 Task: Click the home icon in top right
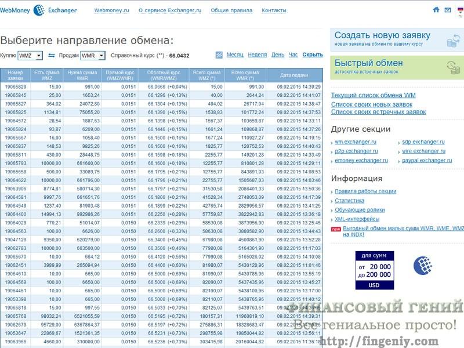[436, 10]
